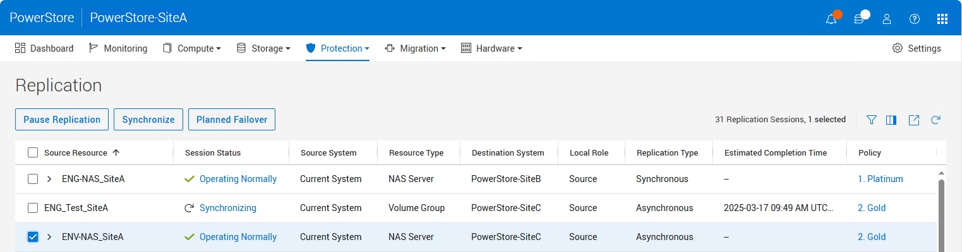Expand the ENG-NAS_SiteA row chevron
This screenshot has width=962, height=252.
(49, 179)
